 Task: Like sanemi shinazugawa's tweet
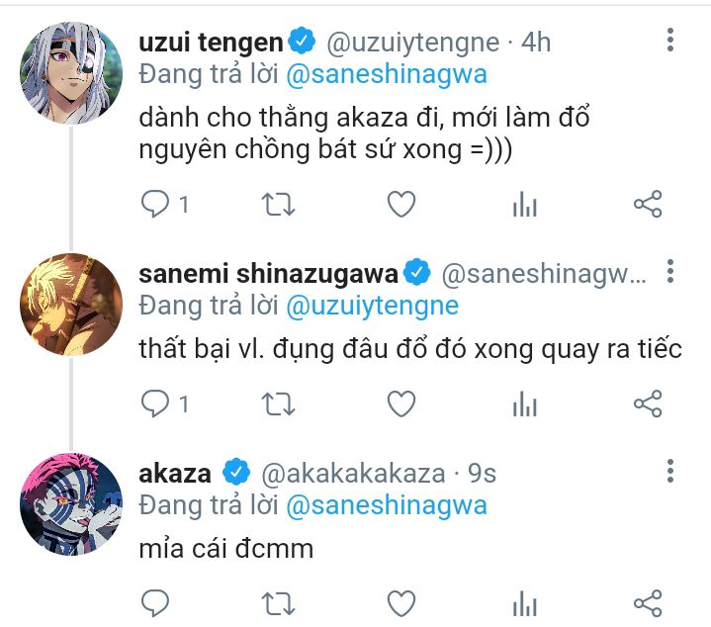pyautogui.click(x=400, y=403)
